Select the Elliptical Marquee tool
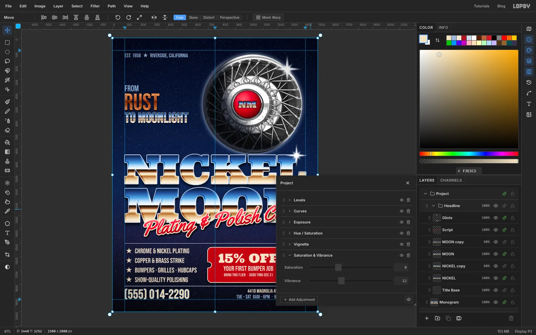Screen dimensions: 536x335 click(x=7, y=52)
